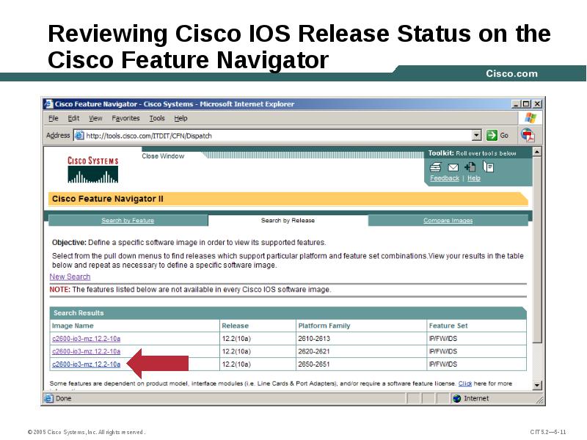Click the Cisco Systems logo
587x440 pixels.
pos(93,169)
